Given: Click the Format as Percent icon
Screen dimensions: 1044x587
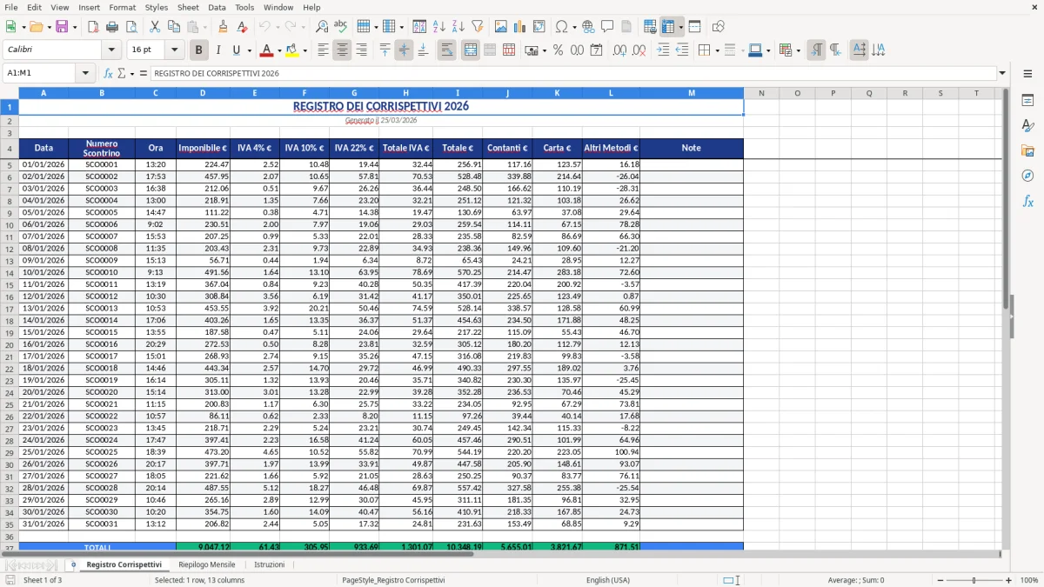Looking at the screenshot, I should click(558, 50).
